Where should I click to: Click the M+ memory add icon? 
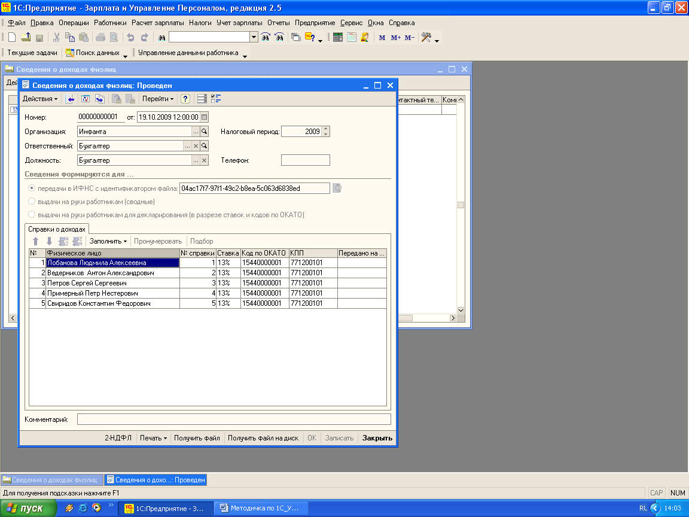pyautogui.click(x=395, y=37)
